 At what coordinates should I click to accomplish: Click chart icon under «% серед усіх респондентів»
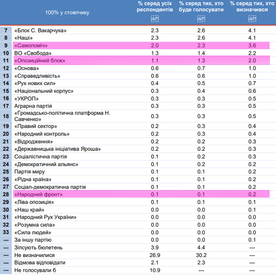[x=155, y=18]
